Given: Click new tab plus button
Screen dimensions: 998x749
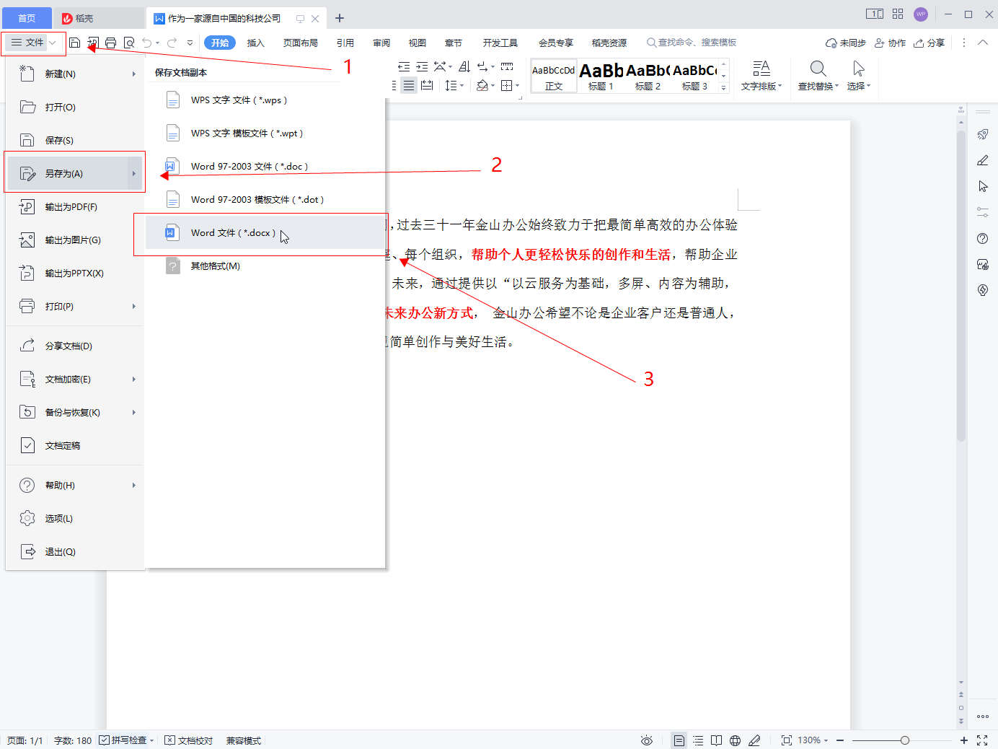Looking at the screenshot, I should (340, 18).
